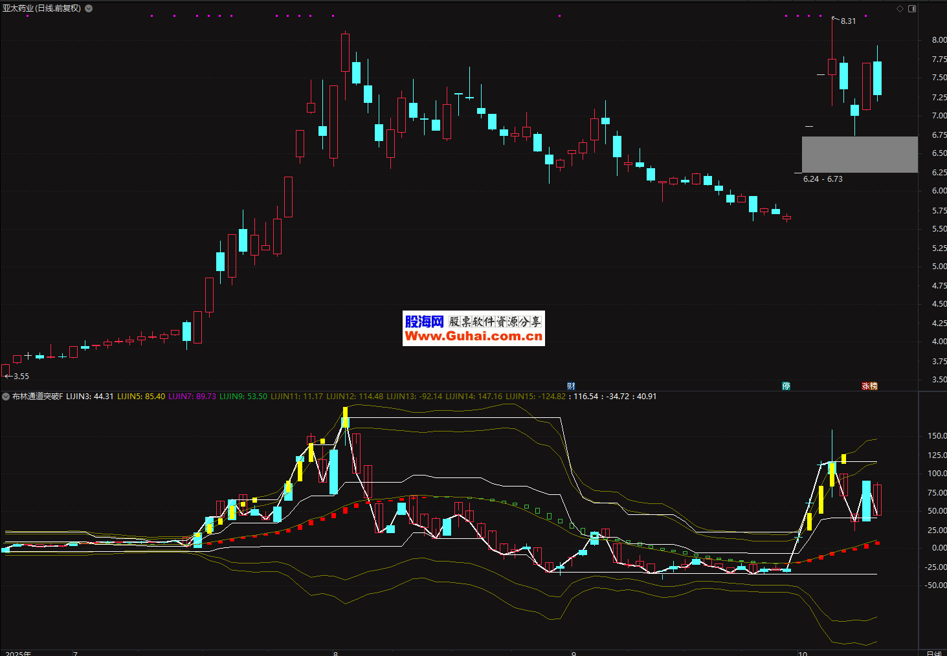The width and height of the screenshot is (947, 656).
Task: Select the month 10 time axis label
Action: click(x=803, y=653)
